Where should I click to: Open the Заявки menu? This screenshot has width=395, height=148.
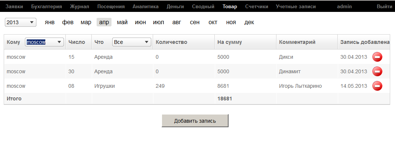[x=14, y=7]
